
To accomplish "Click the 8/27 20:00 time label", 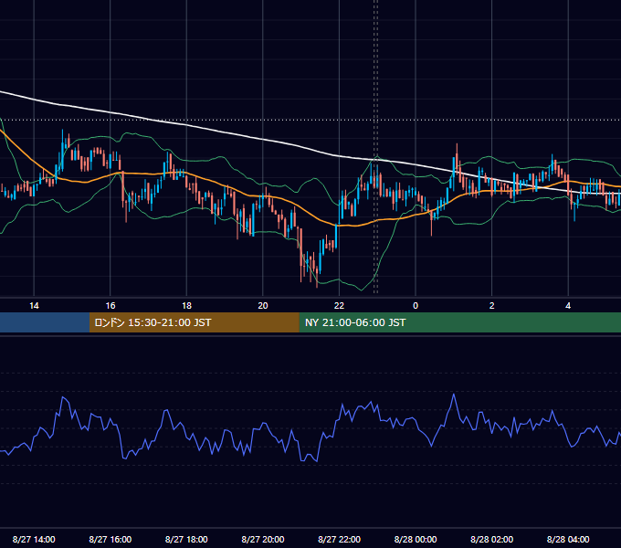I will [263, 539].
